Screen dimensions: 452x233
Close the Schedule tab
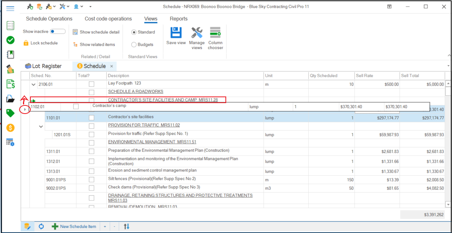[x=112, y=66]
